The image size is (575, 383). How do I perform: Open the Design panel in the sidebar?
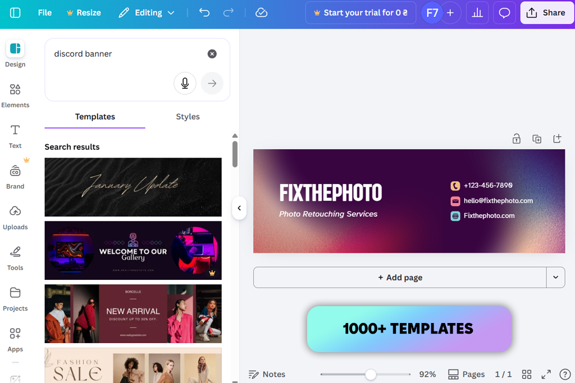point(15,54)
